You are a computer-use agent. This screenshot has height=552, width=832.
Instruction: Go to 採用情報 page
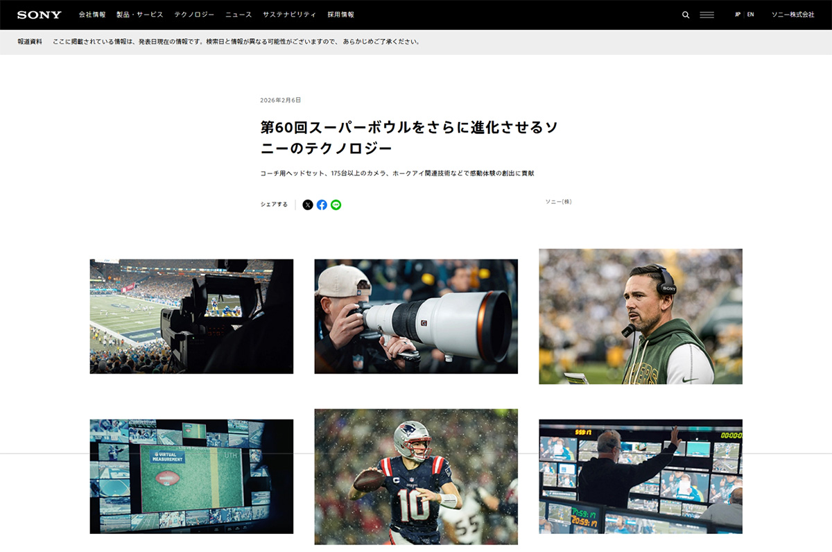tap(340, 15)
